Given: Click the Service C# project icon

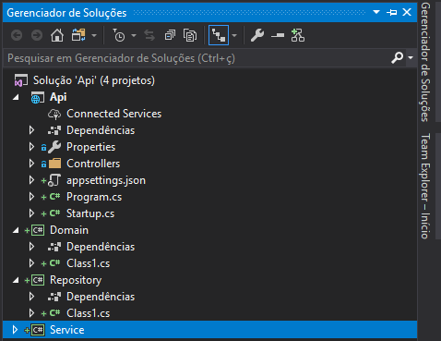Looking at the screenshot, I should [x=38, y=330].
